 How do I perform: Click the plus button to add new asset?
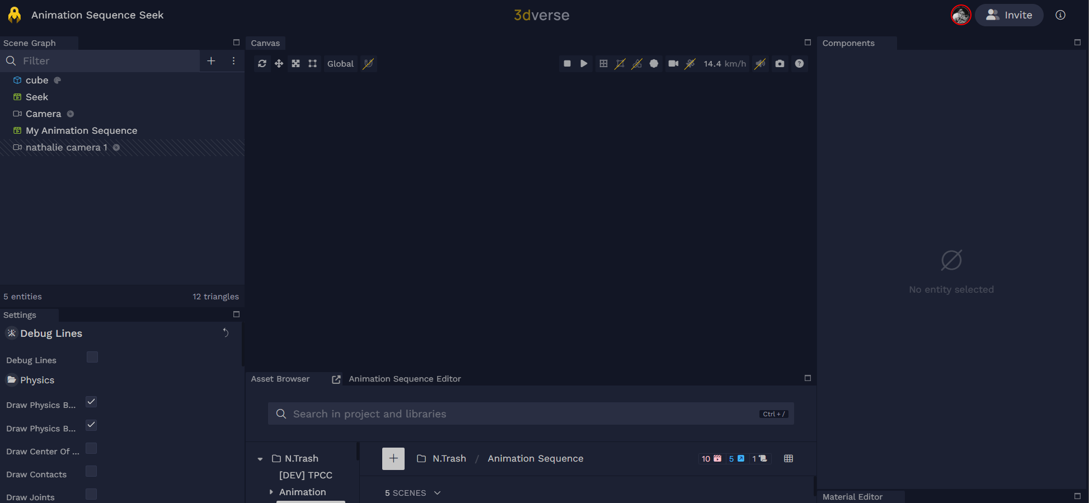pos(393,459)
